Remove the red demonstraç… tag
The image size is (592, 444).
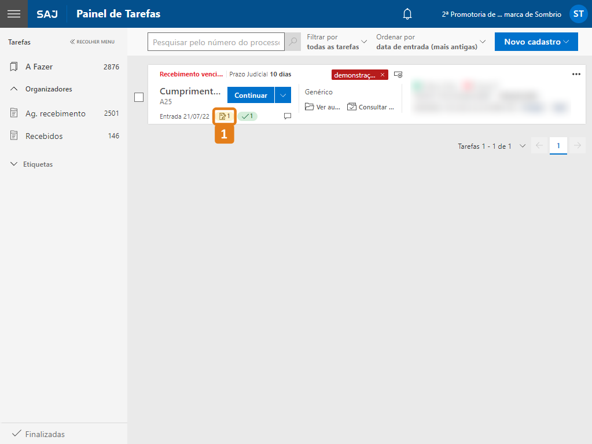383,75
